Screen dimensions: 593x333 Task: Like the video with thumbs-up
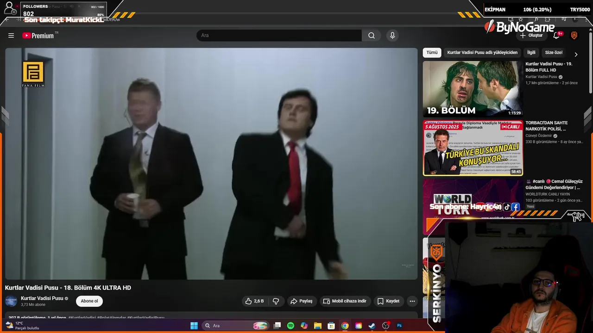[254, 301]
